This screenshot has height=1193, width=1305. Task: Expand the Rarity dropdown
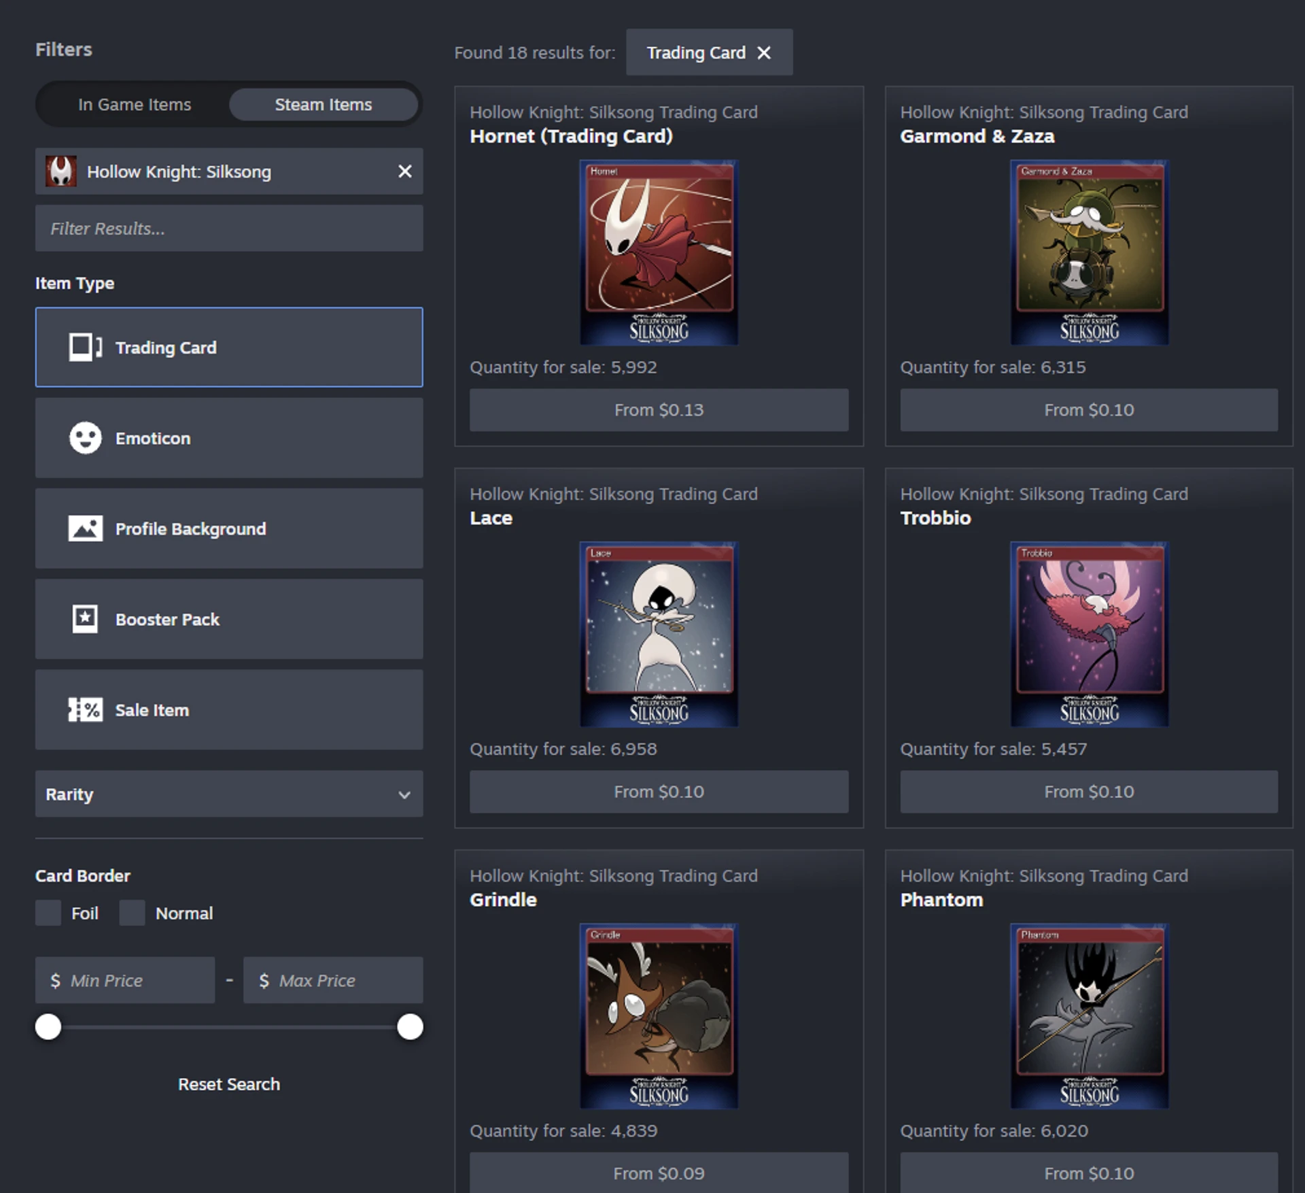(229, 794)
